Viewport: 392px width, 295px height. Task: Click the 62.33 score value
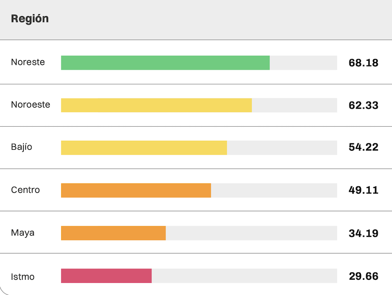click(364, 105)
